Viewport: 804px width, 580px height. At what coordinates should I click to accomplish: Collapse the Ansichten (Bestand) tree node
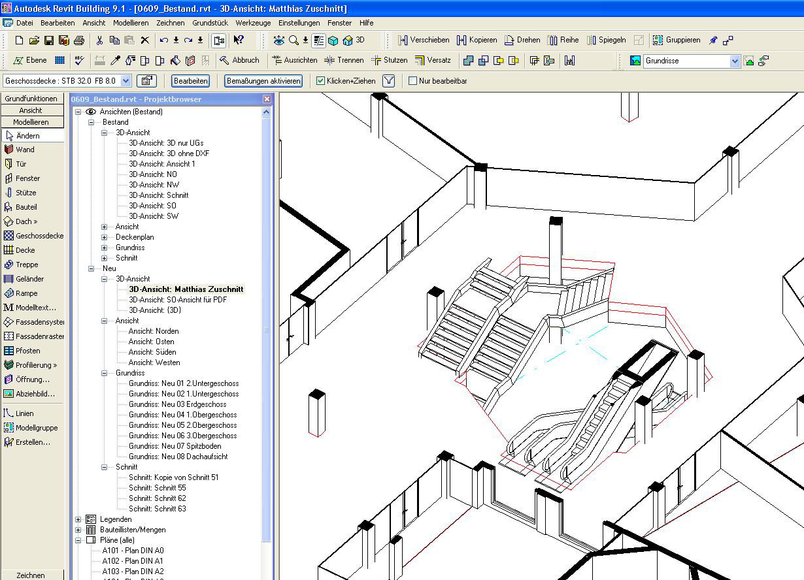[78, 112]
